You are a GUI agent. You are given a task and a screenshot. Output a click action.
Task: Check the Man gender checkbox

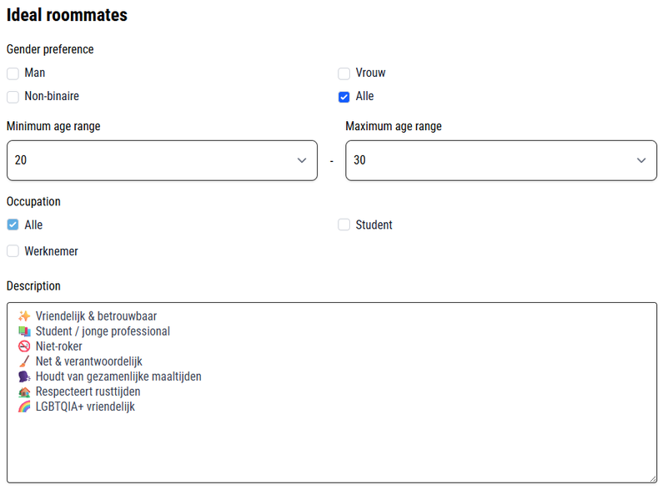(13, 73)
